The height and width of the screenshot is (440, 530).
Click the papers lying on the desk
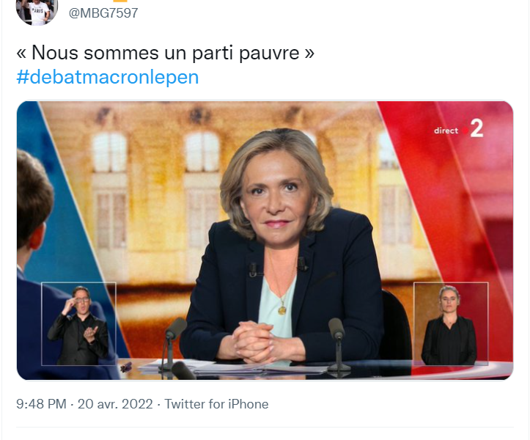233,367
